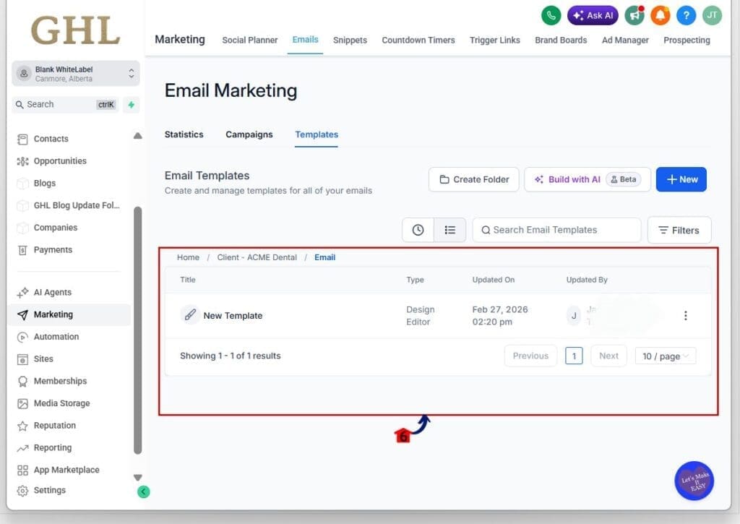Click the blue New button

click(681, 179)
